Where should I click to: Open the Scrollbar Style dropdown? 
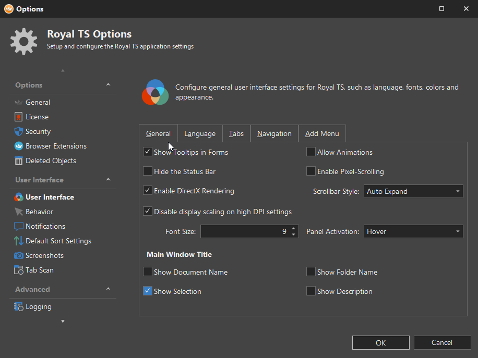(413, 191)
